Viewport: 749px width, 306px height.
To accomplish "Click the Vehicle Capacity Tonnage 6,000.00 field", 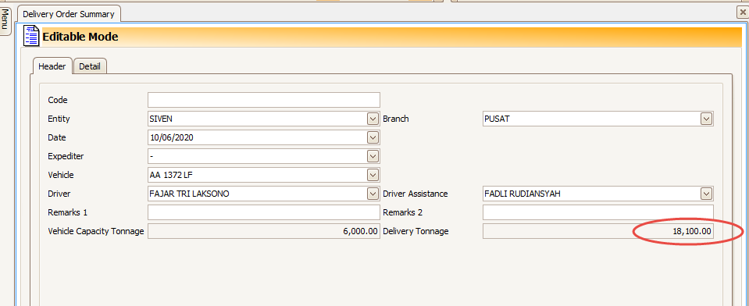I will [264, 231].
